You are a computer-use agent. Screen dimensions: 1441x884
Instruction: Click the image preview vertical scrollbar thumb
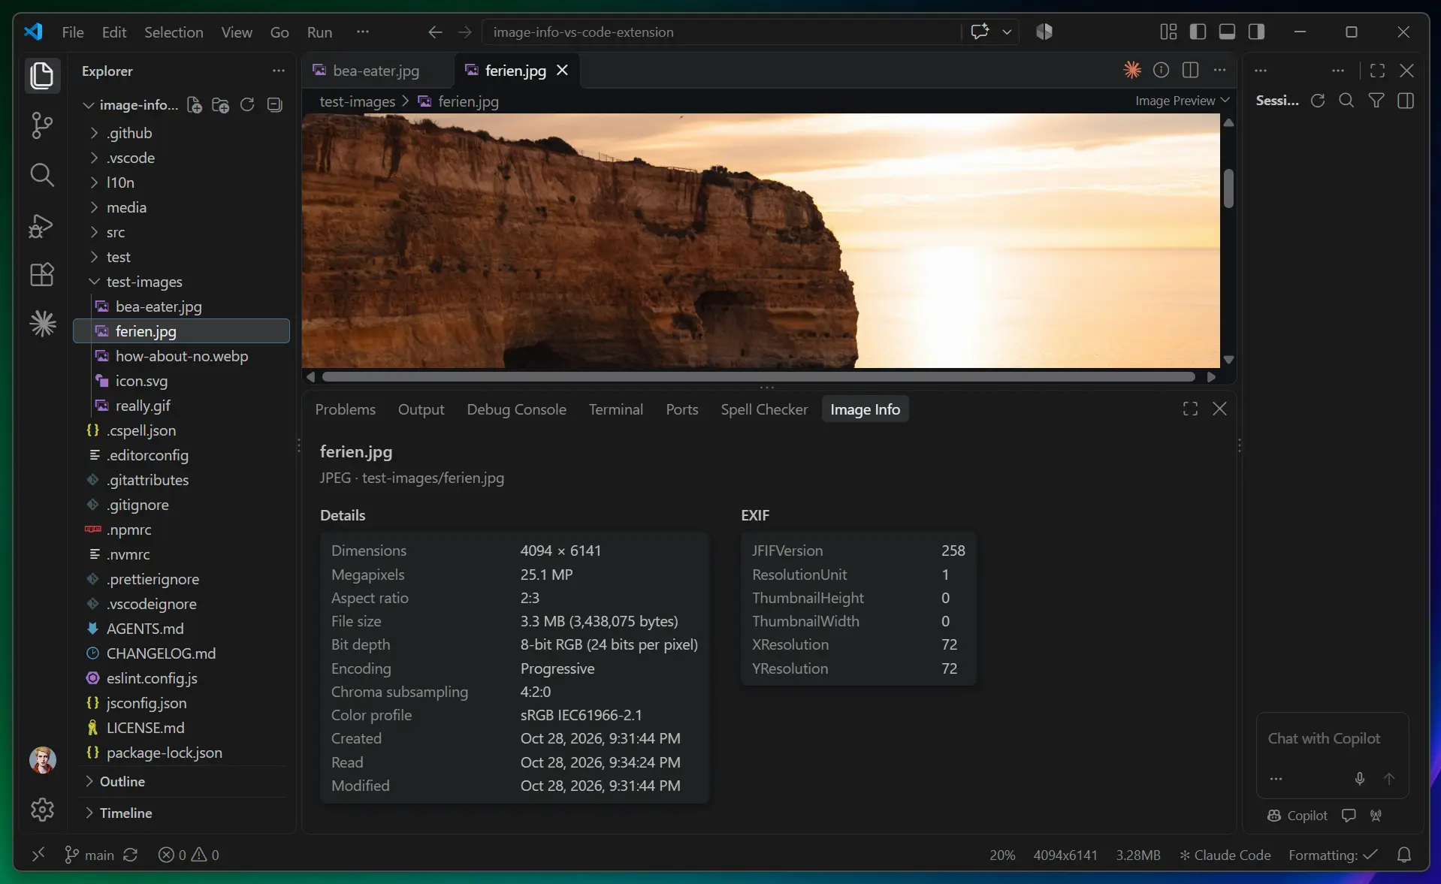pos(1228,188)
